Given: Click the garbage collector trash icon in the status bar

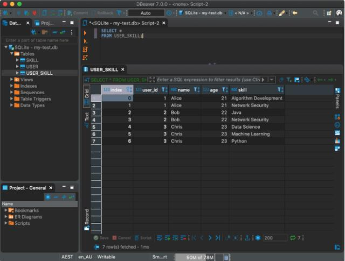Looking at the screenshot, I should coord(226,257).
